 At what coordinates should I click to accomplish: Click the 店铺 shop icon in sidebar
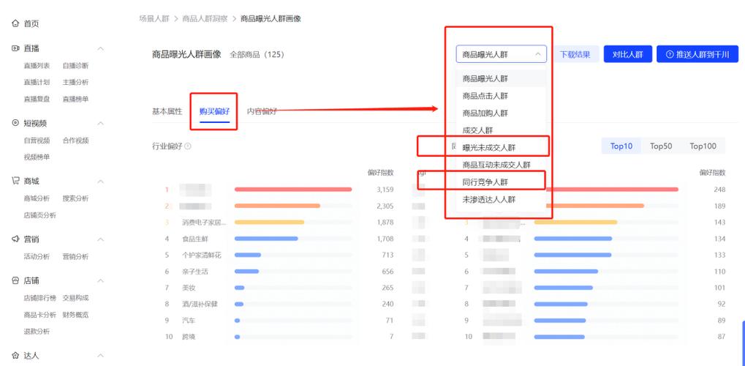pyautogui.click(x=15, y=281)
